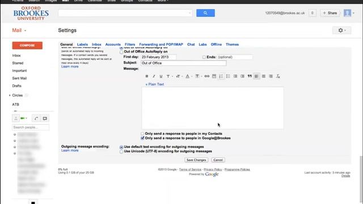Apply italic formatting in the message toolbar

point(154,76)
